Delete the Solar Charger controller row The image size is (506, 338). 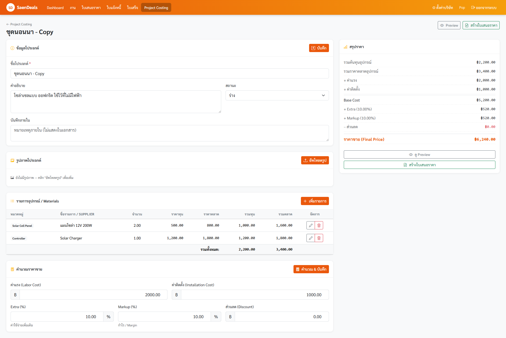tap(319, 238)
